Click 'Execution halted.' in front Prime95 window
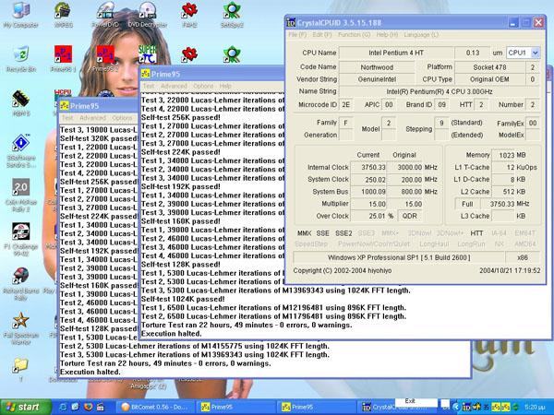This screenshot has height=415, width=554. [171, 334]
